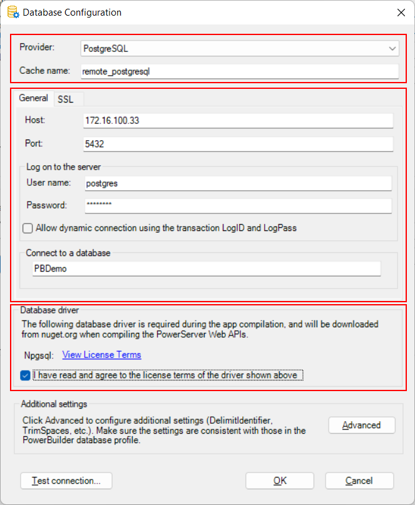Click the User name input box
This screenshot has height=505, width=415.
238,183
